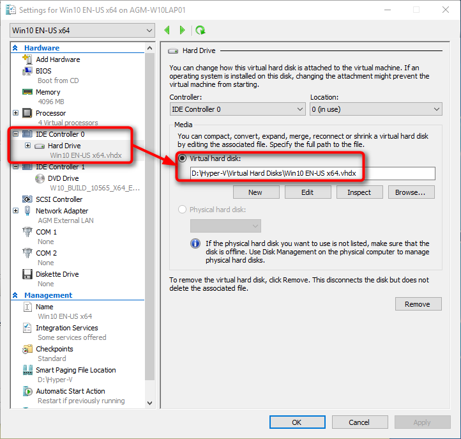Click the Remove button
Image resolution: width=461 pixels, height=439 pixels.
(418, 304)
